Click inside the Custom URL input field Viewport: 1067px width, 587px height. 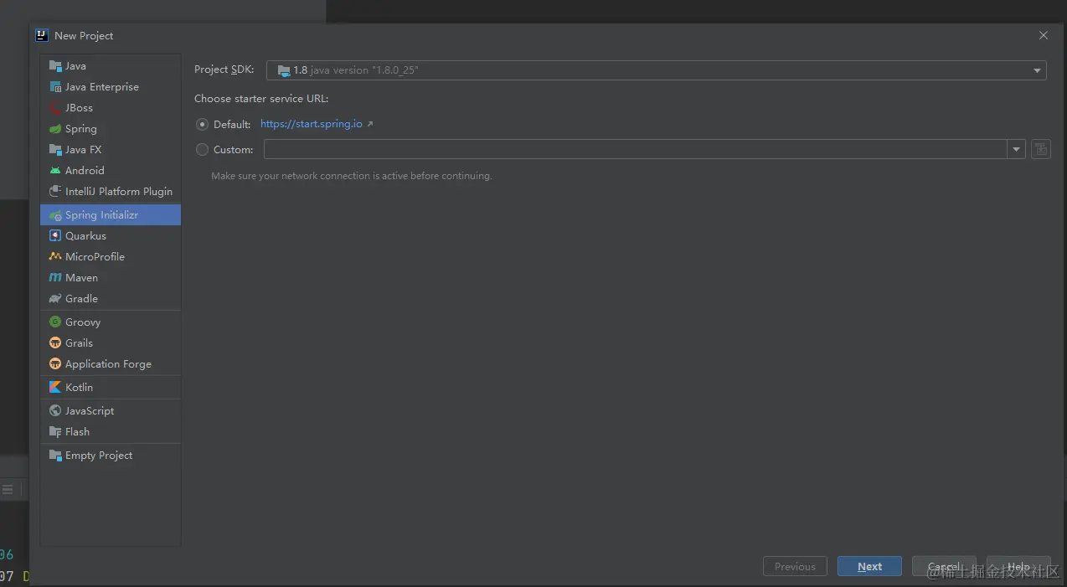[x=636, y=150]
